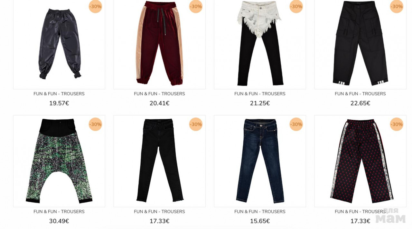View the dark blue denim jeans

260,161
